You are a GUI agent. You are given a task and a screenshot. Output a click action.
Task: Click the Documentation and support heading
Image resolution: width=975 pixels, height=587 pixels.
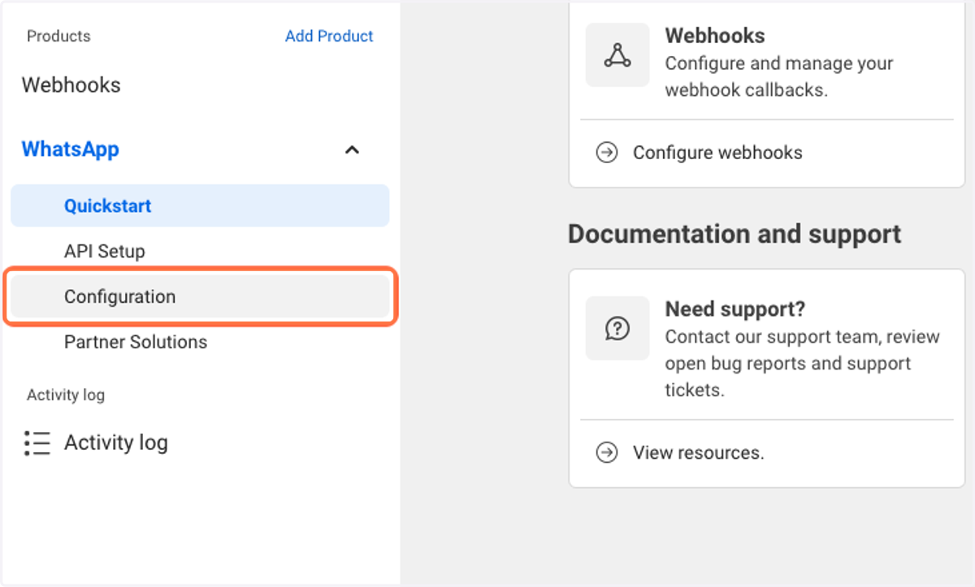734,234
